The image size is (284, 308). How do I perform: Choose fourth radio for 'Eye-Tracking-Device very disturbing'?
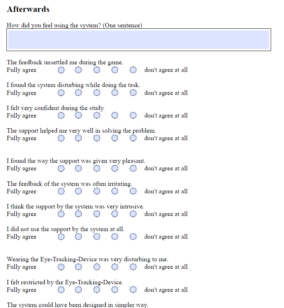click(115, 267)
